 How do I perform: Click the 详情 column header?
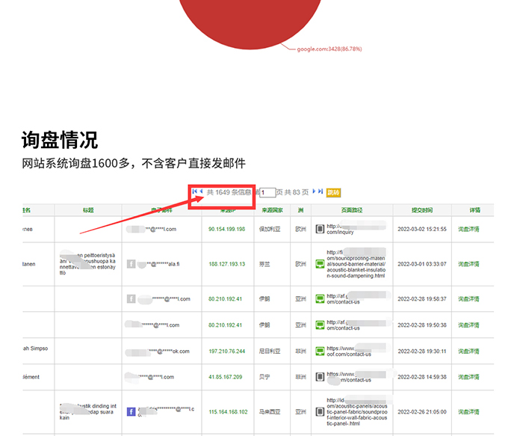(x=474, y=210)
